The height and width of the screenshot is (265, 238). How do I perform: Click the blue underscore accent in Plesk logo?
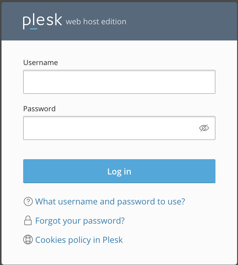[34, 29]
